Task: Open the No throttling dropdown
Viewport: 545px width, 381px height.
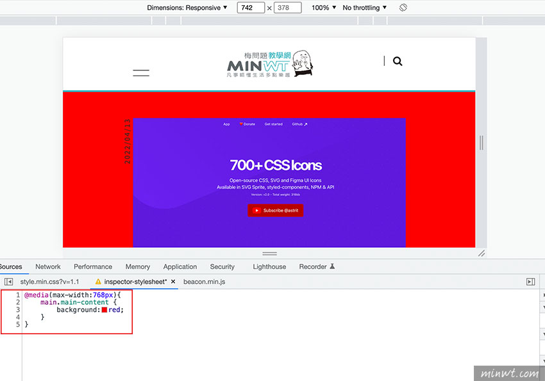Action: [364, 8]
